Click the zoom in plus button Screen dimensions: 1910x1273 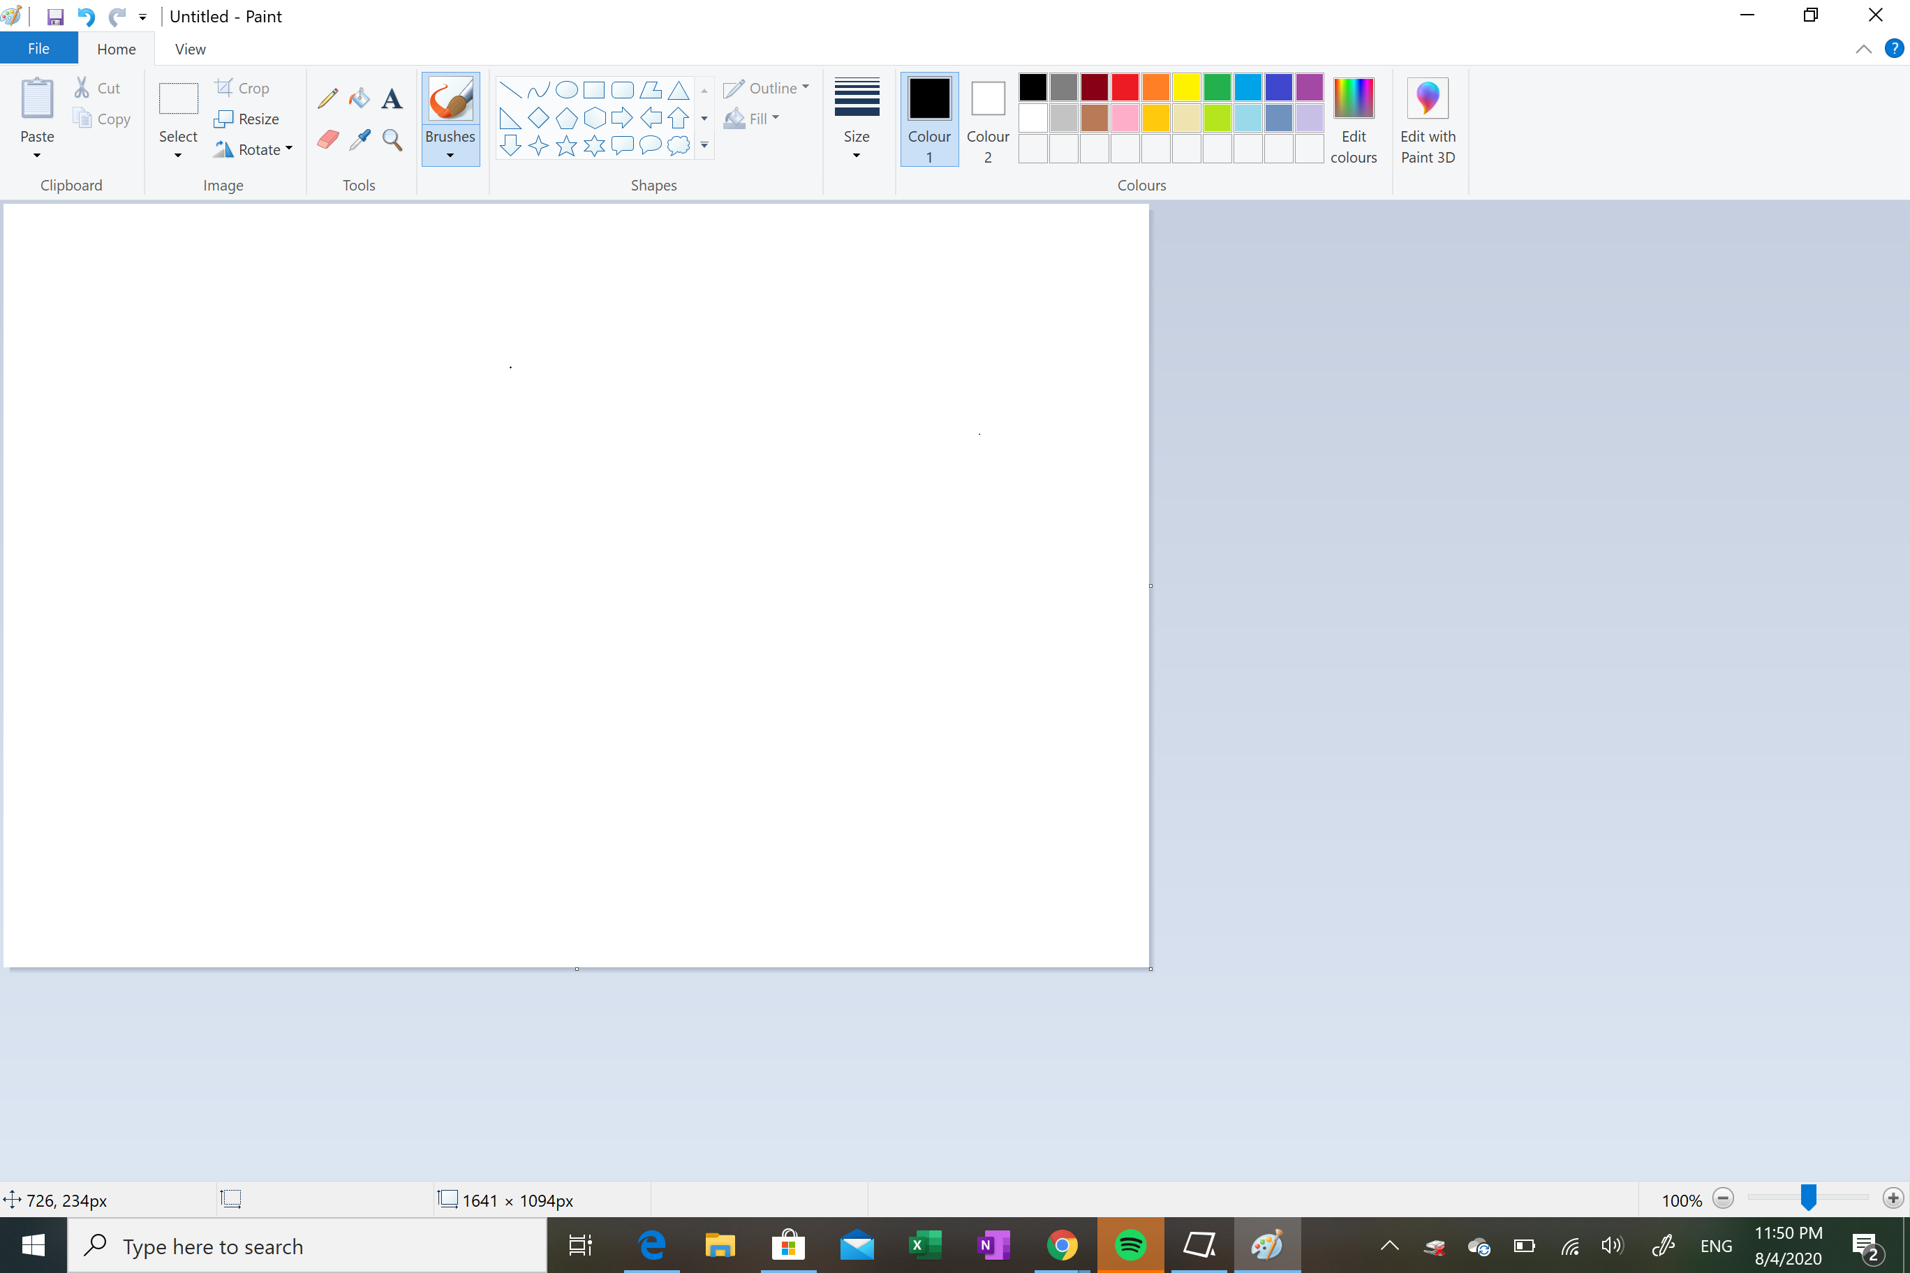[1893, 1198]
